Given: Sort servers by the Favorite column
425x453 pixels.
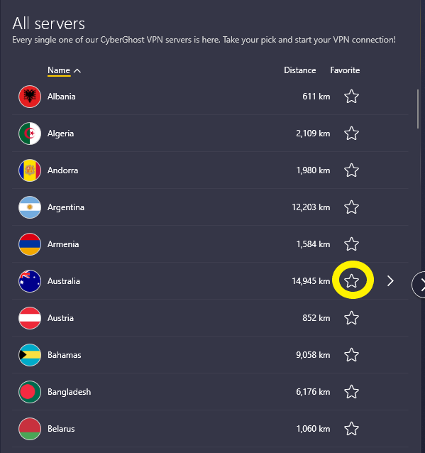Looking at the screenshot, I should [345, 70].
